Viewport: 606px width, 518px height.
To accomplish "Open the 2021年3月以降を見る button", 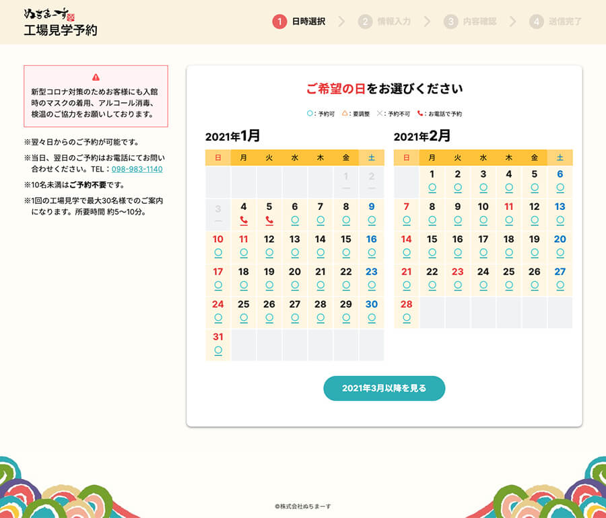I will click(x=384, y=388).
